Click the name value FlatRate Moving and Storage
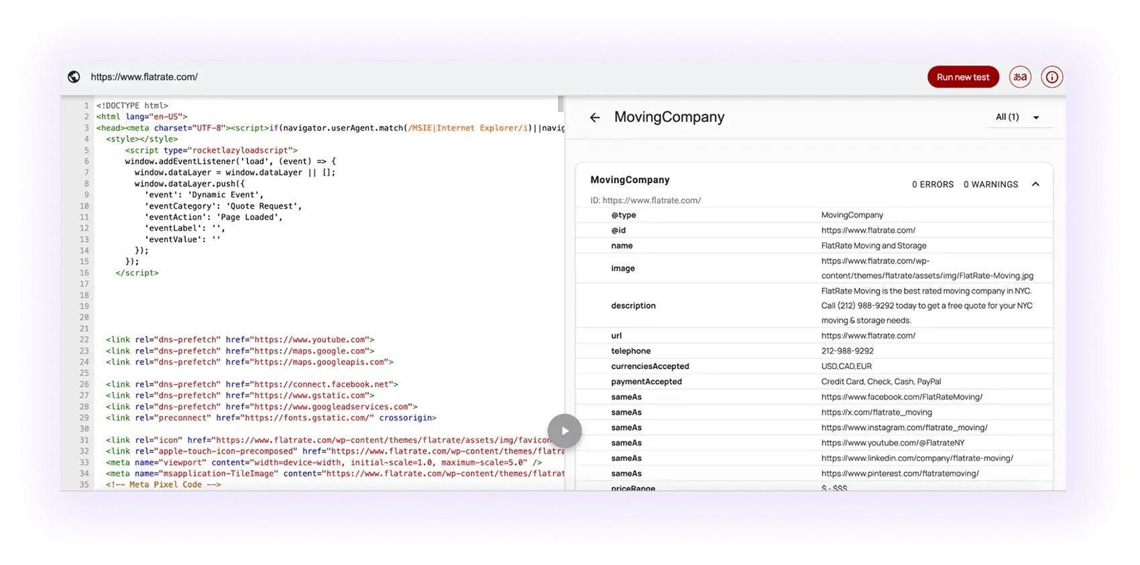This screenshot has height=565, width=1140. [x=874, y=246]
